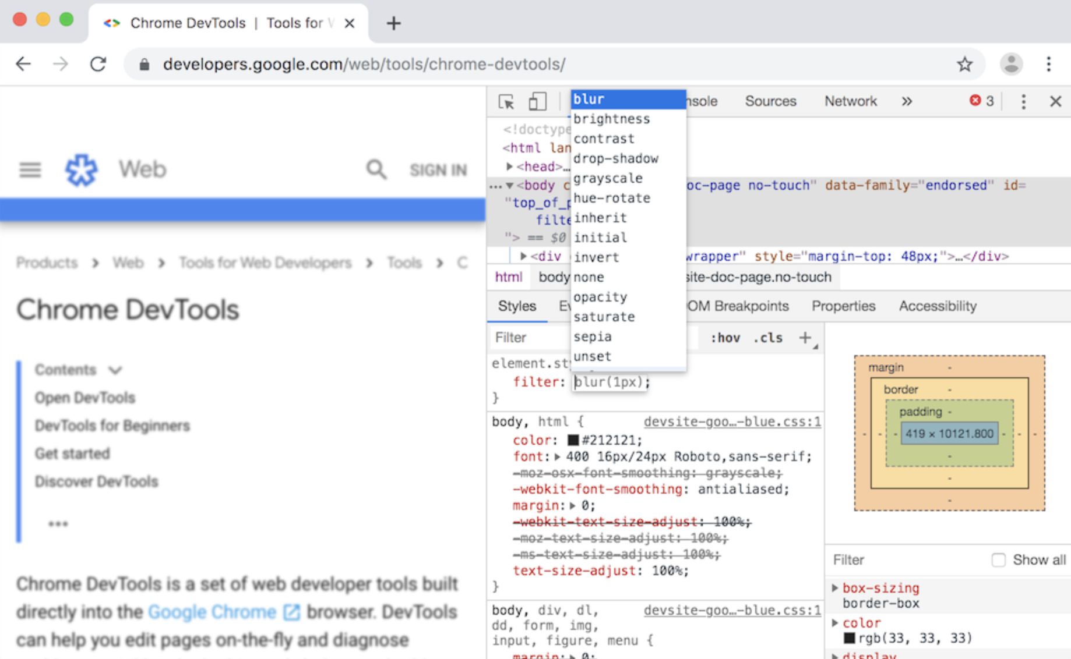Click the red error count indicator
The width and height of the screenshot is (1071, 659).
pyautogui.click(x=982, y=101)
